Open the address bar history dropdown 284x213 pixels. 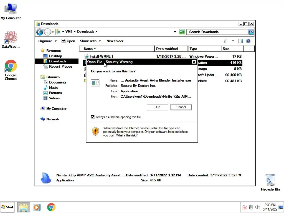tap(175, 32)
